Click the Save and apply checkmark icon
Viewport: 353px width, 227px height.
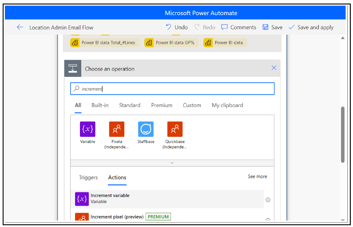click(x=292, y=27)
